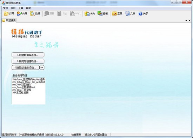
Task: Select mm_PHP三层架构 in the recent projects
Action: pos(21,85)
